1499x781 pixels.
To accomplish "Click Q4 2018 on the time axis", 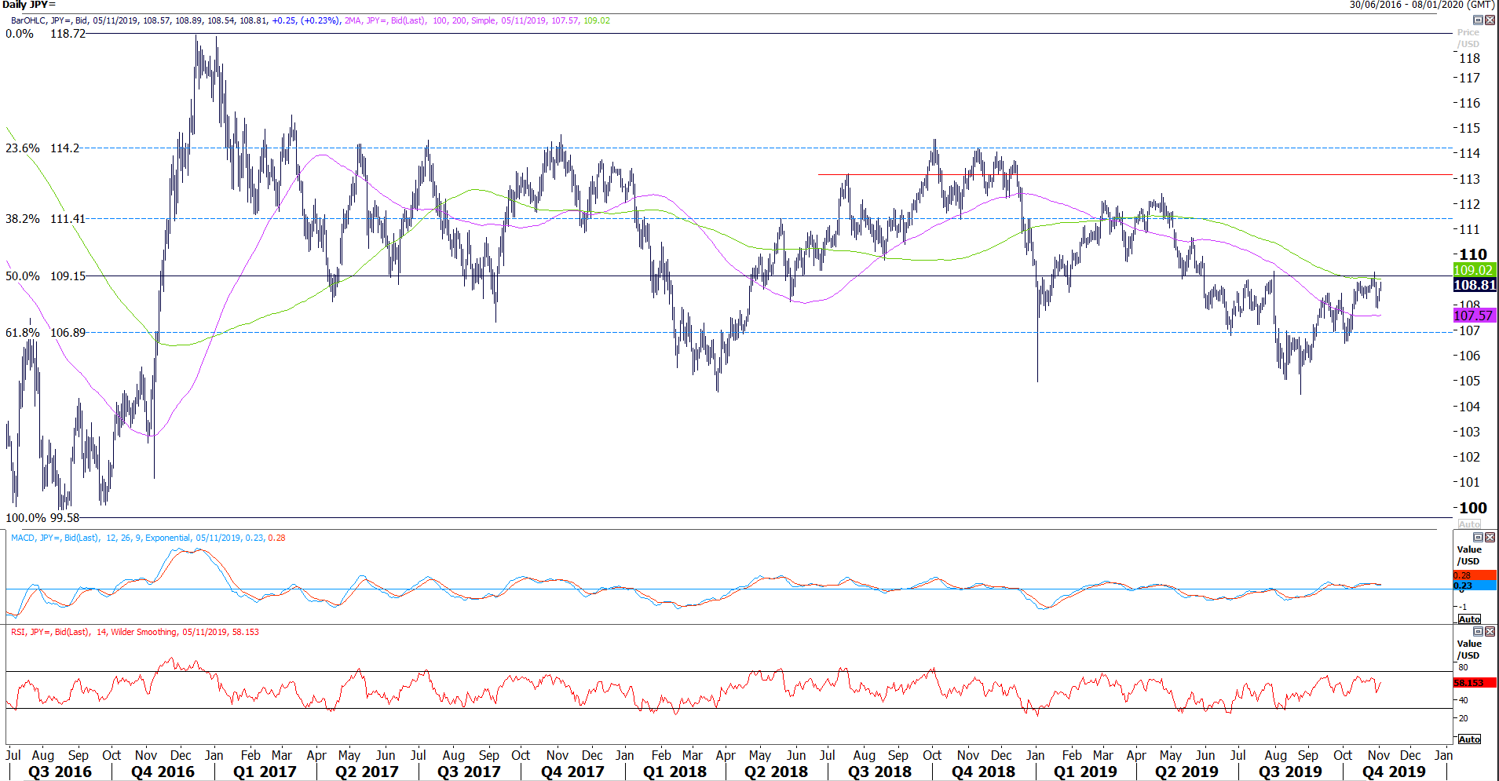I will [x=983, y=772].
